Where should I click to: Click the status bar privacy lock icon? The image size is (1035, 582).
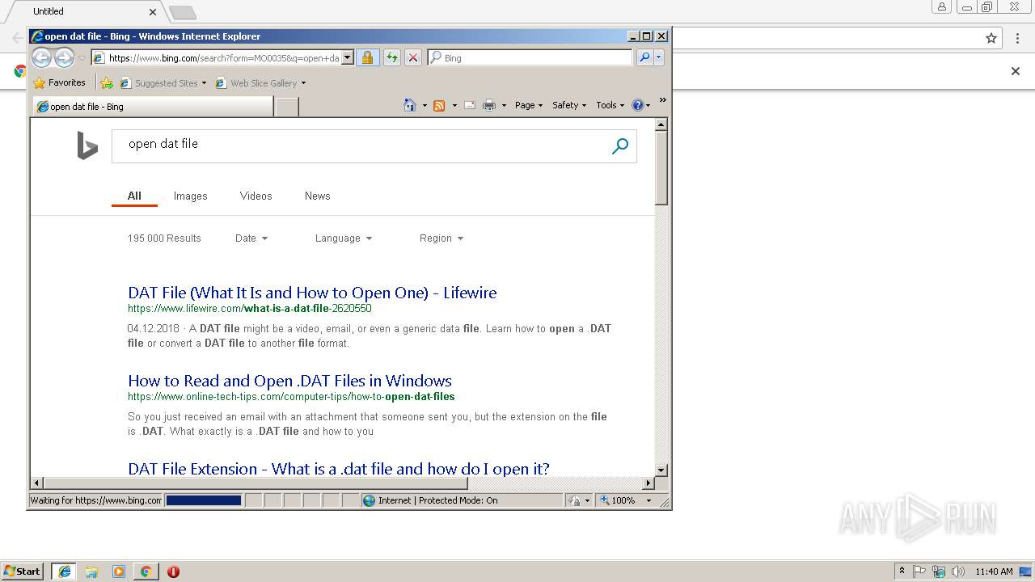click(x=575, y=500)
